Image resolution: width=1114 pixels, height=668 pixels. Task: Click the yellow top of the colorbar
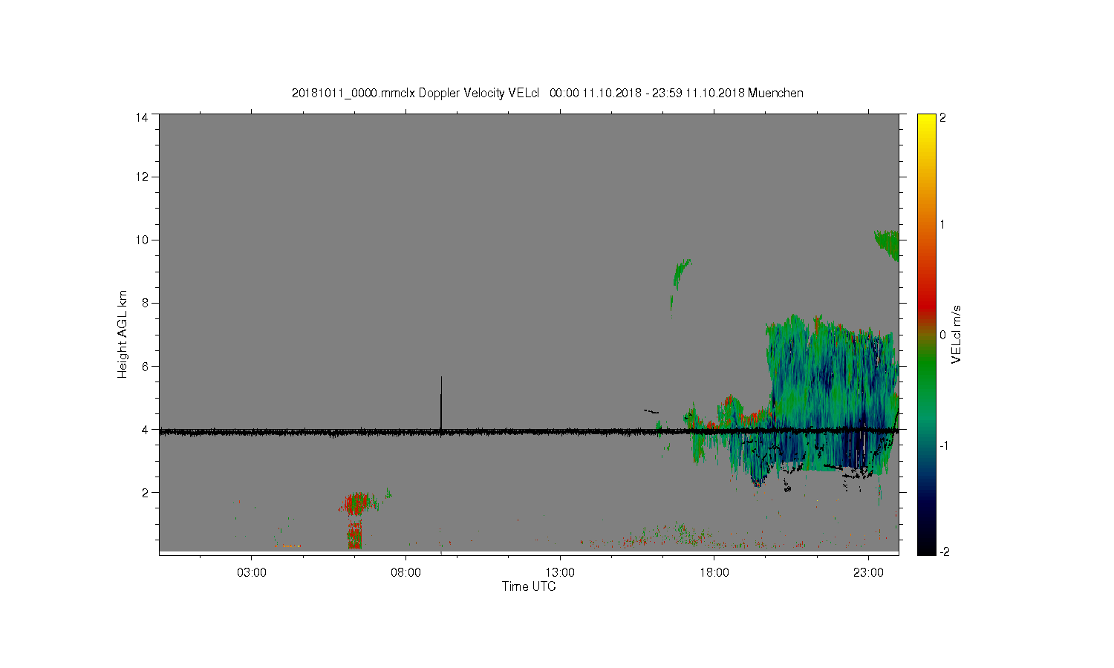(x=926, y=122)
